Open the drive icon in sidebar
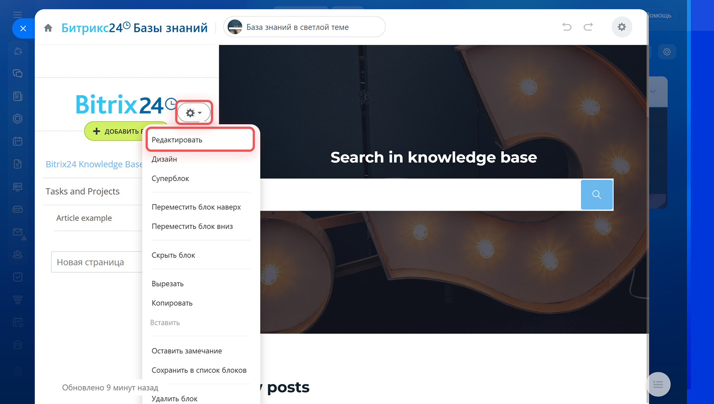 (17, 209)
